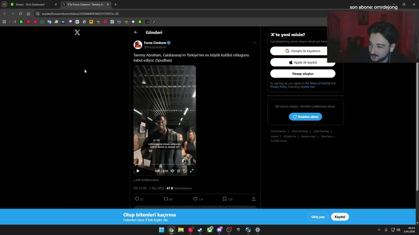Open volume control in system tray
This screenshot has width=419, height=235.
[398, 230]
